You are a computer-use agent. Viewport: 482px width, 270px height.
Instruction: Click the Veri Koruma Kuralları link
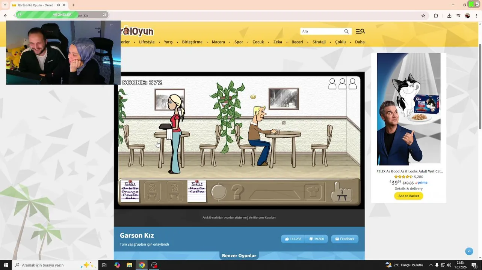coord(262,217)
